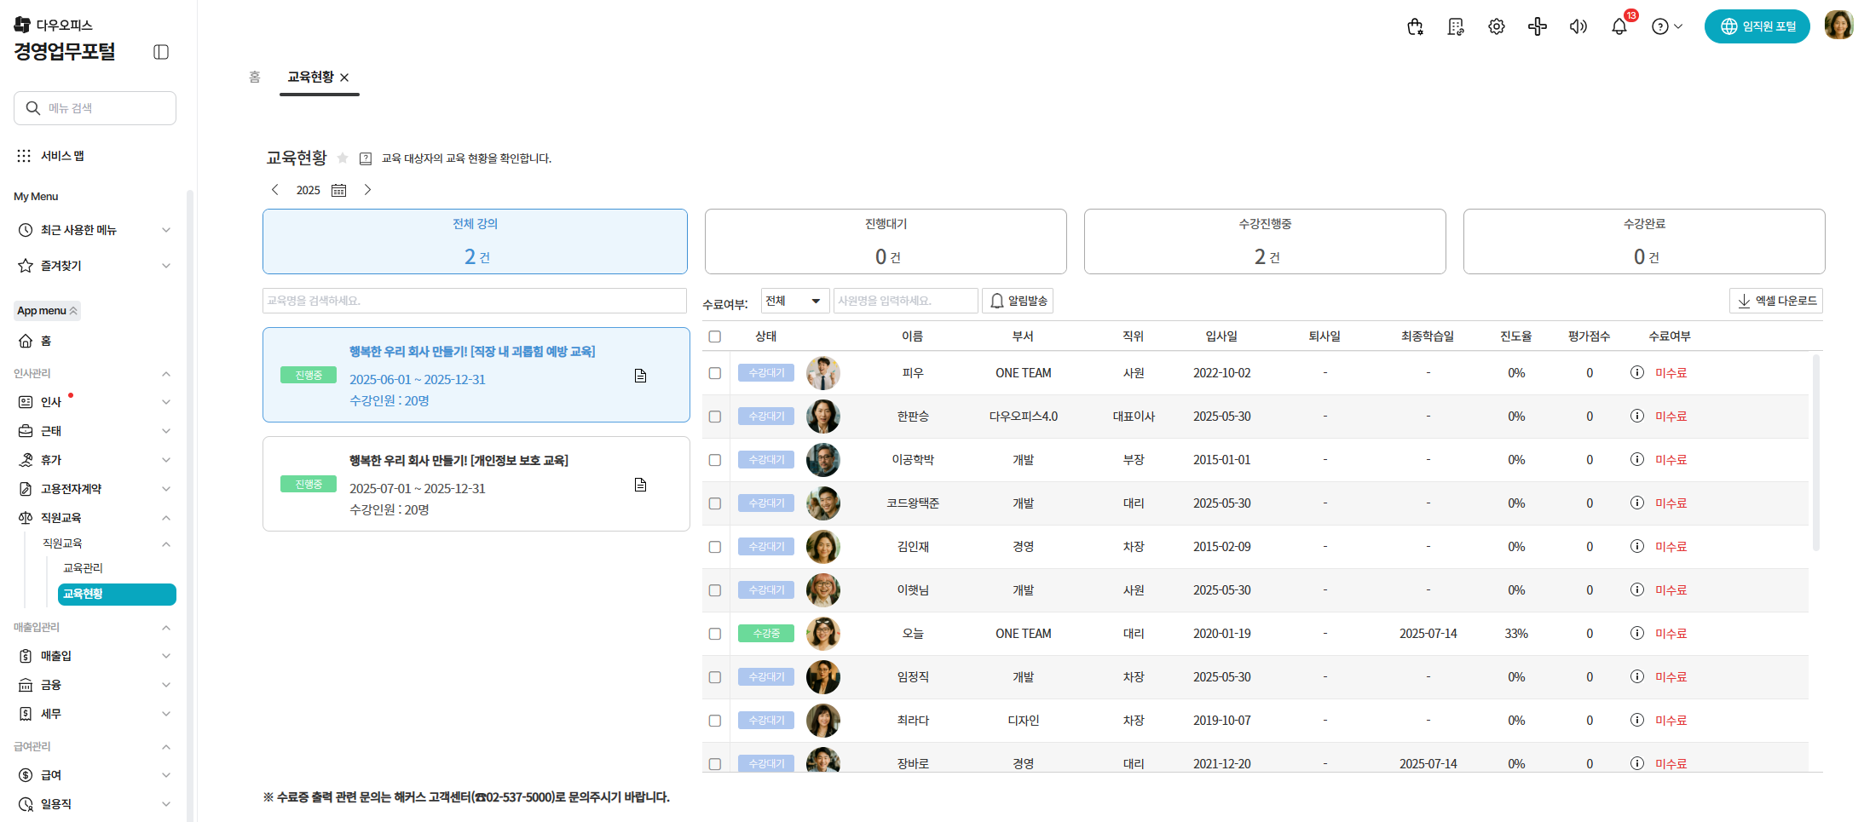This screenshot has height=822, width=1864.
Task: Open document icon for 개인정보 보호 교육 course
Action: [640, 485]
